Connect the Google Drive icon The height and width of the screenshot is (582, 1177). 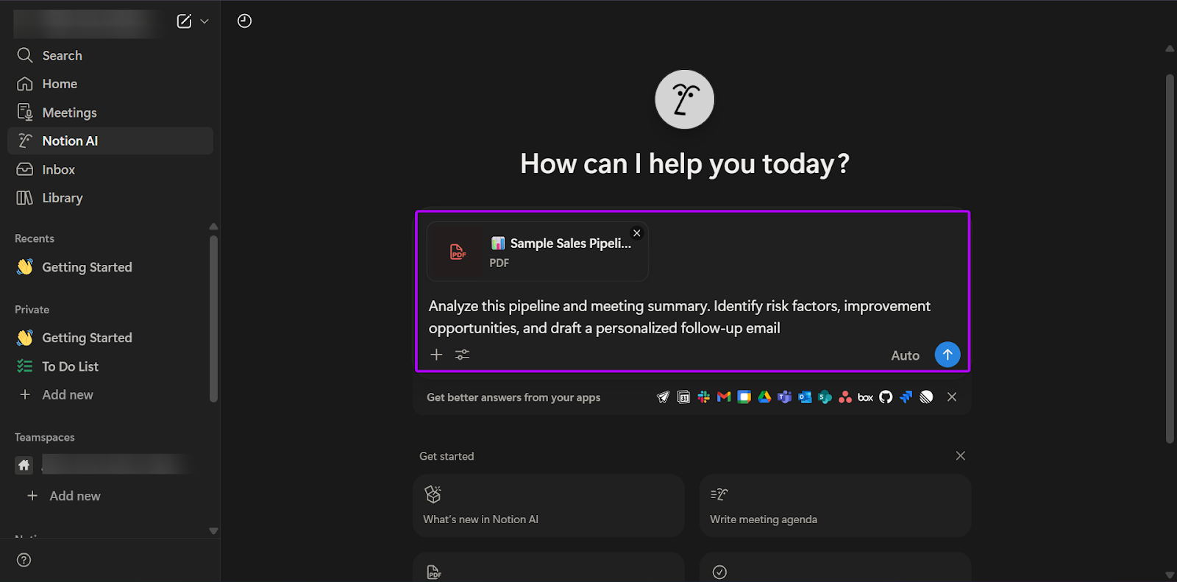click(764, 397)
